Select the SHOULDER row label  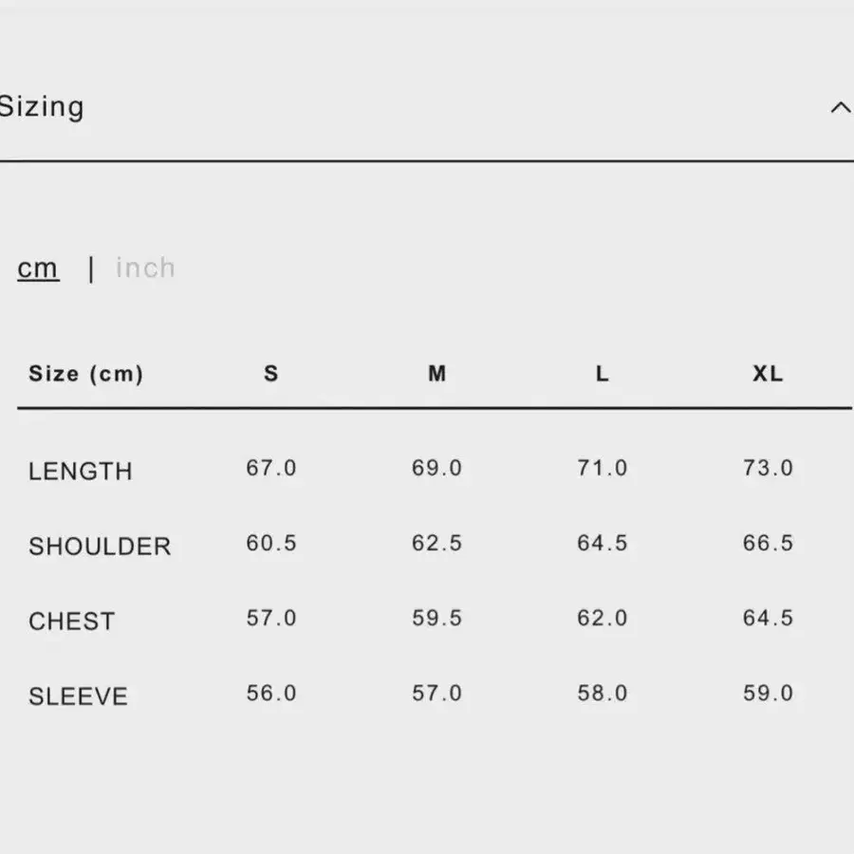100,547
